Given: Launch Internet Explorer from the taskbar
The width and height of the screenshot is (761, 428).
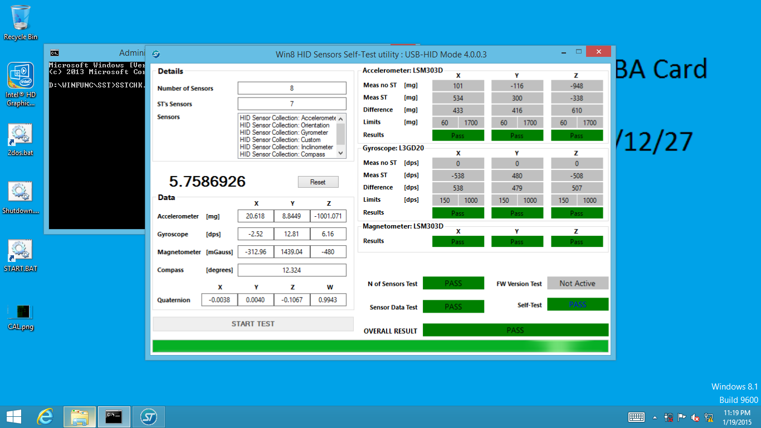Looking at the screenshot, I should pyautogui.click(x=45, y=416).
